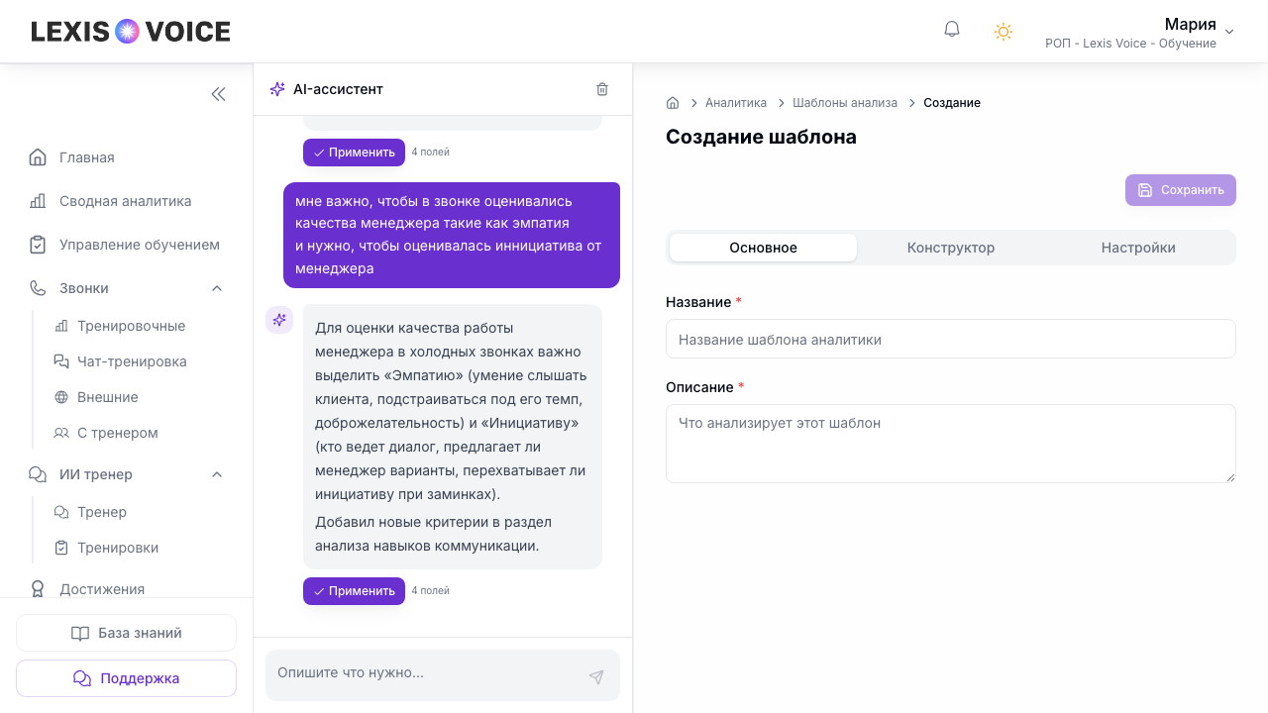
Task: Click the Достижения award icon
Action: pyautogui.click(x=38, y=589)
